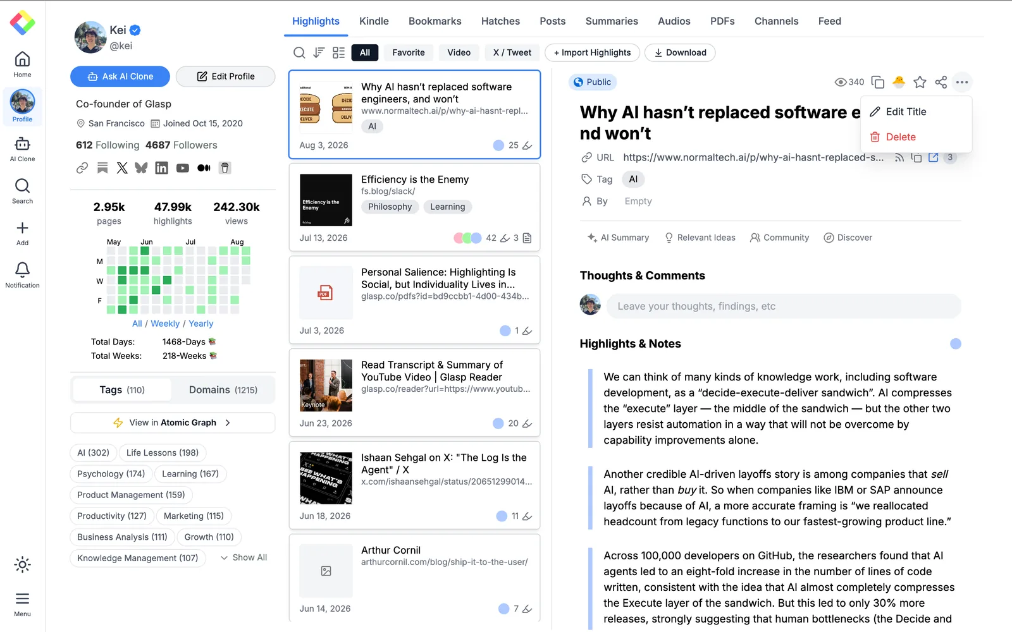Click the three-dot more options button

tap(962, 82)
